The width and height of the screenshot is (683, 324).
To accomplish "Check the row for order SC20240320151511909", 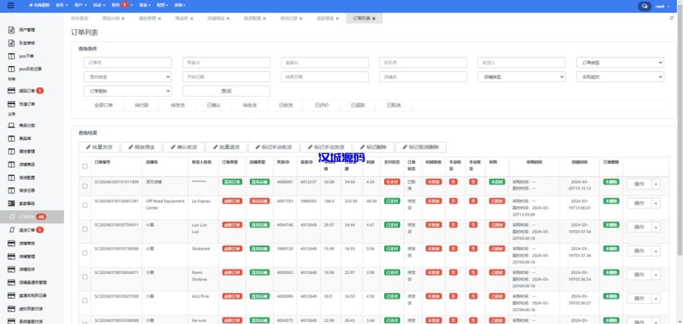I will pos(85,186).
